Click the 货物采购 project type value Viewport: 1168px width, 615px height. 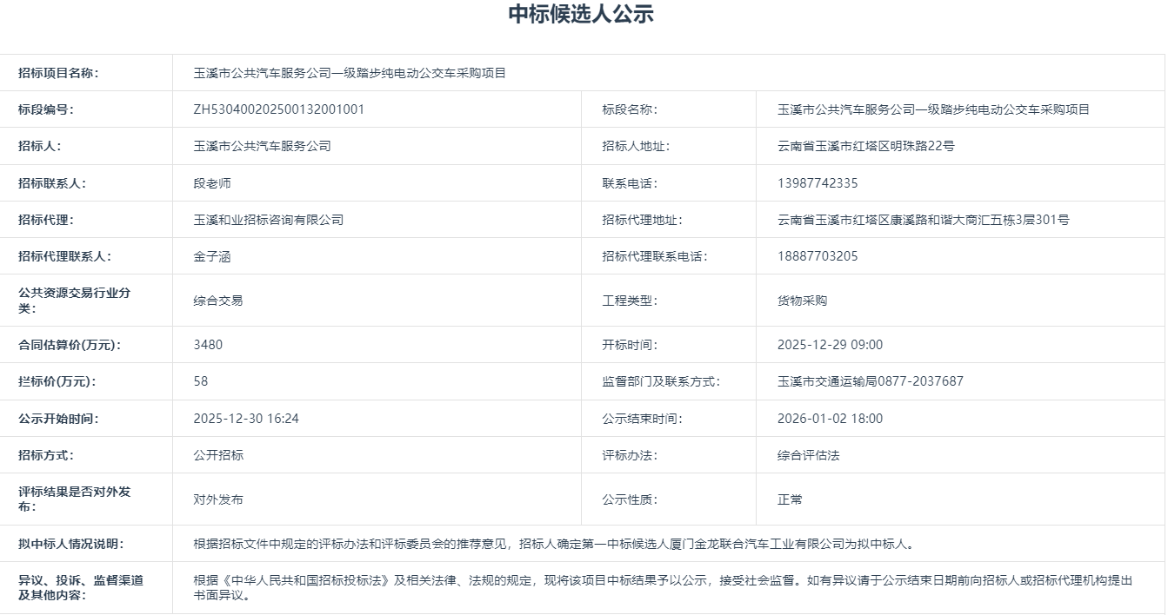[x=804, y=300]
